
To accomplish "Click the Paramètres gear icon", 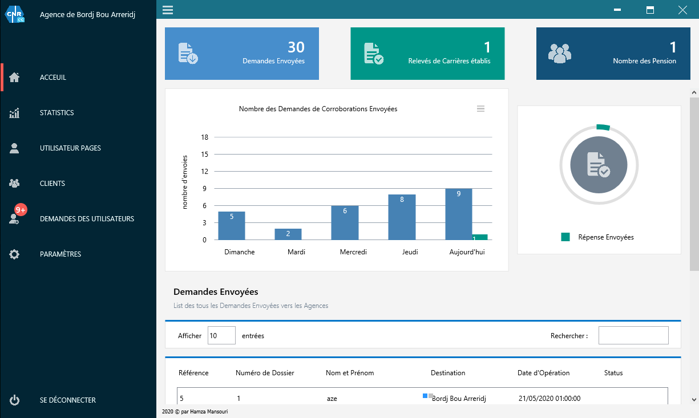I will click(x=15, y=254).
